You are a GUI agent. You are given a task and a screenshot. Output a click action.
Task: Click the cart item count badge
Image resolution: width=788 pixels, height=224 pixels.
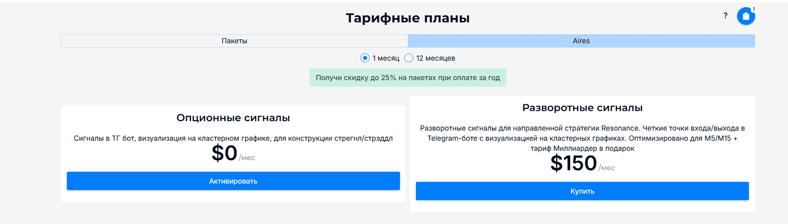click(x=754, y=9)
